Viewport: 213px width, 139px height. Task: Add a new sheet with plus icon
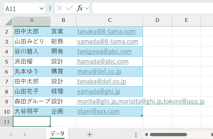(x=89, y=135)
